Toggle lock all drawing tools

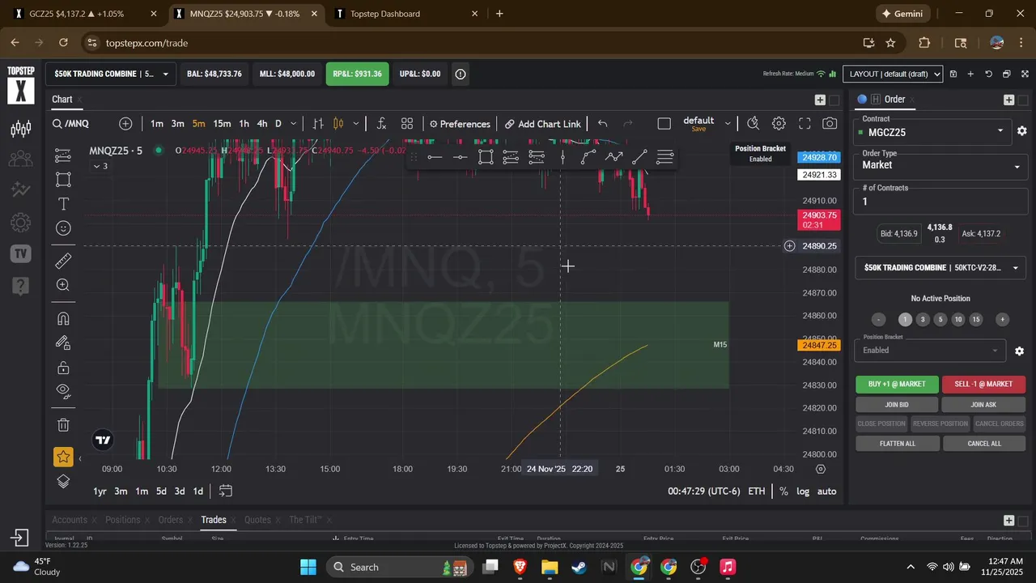[63, 368]
